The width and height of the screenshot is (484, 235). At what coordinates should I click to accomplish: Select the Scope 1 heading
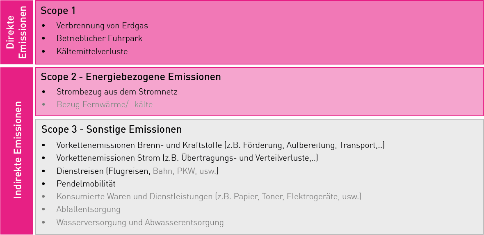click(x=58, y=11)
